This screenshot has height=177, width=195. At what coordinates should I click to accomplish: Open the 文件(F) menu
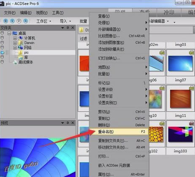click(x=10, y=13)
